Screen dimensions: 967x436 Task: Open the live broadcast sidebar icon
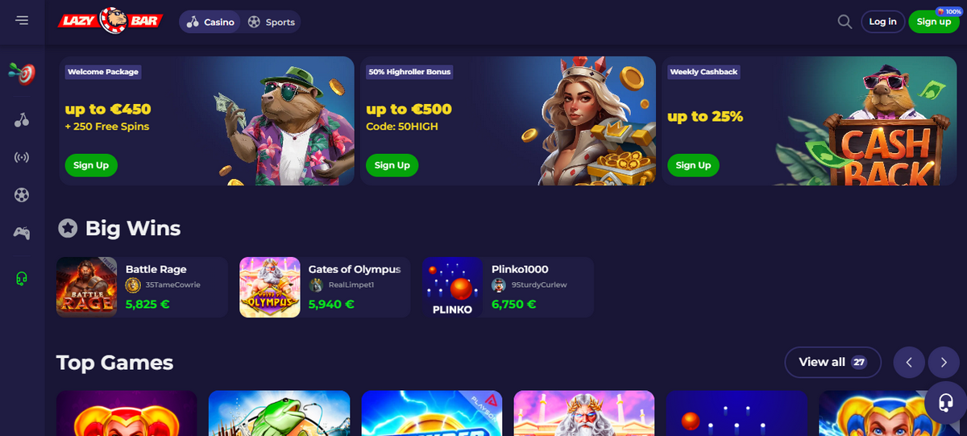[22, 157]
